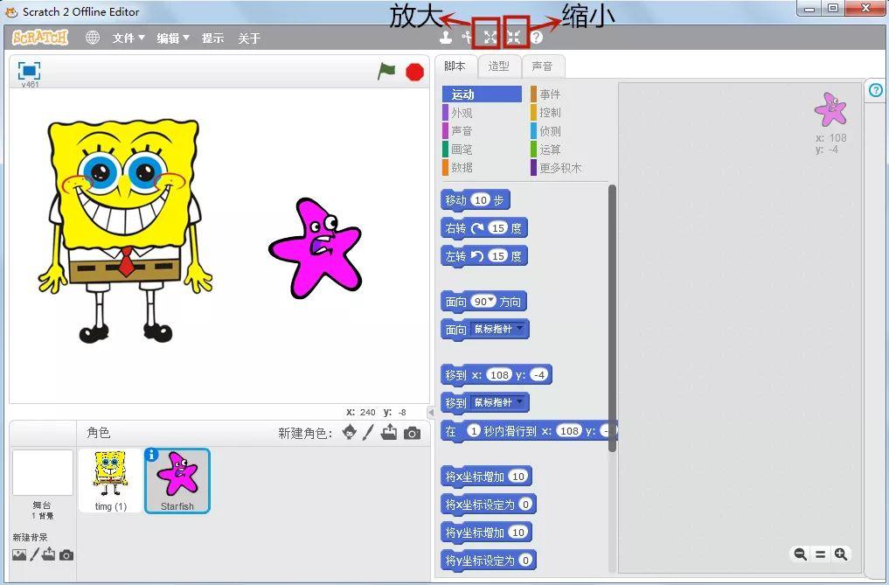This screenshot has height=585, width=889.
Task: Open the 关于 menu
Action: (x=249, y=38)
